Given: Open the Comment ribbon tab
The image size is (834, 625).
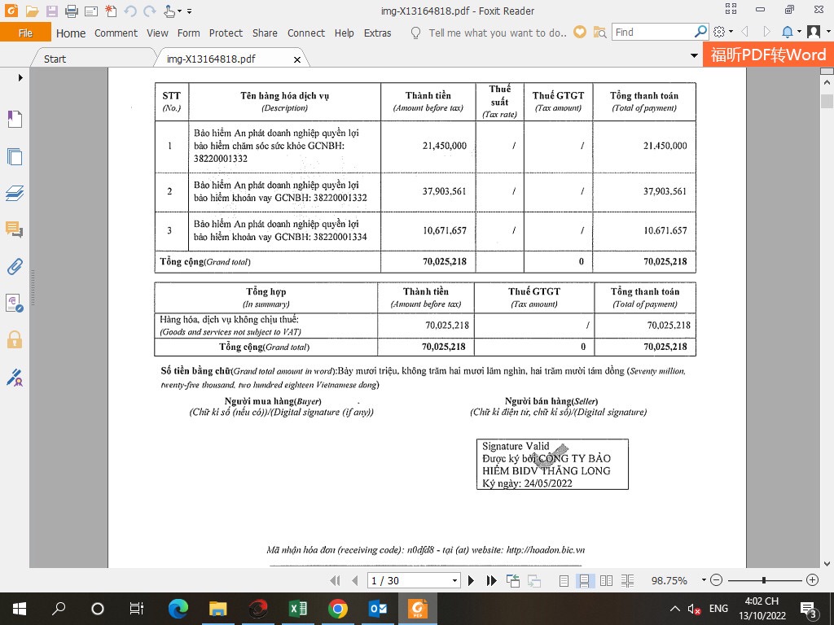Looking at the screenshot, I should (x=116, y=33).
